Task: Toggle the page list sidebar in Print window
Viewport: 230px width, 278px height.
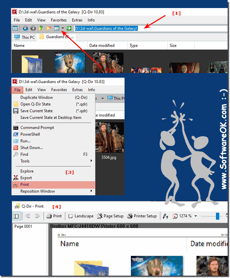Action: tap(16, 216)
